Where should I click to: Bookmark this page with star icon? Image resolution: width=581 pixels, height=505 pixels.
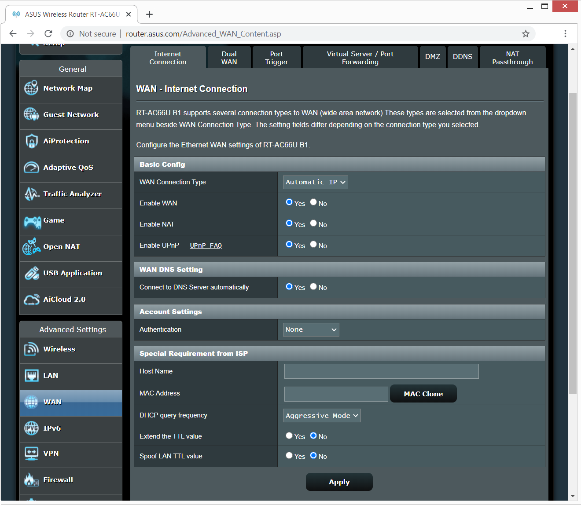[526, 34]
